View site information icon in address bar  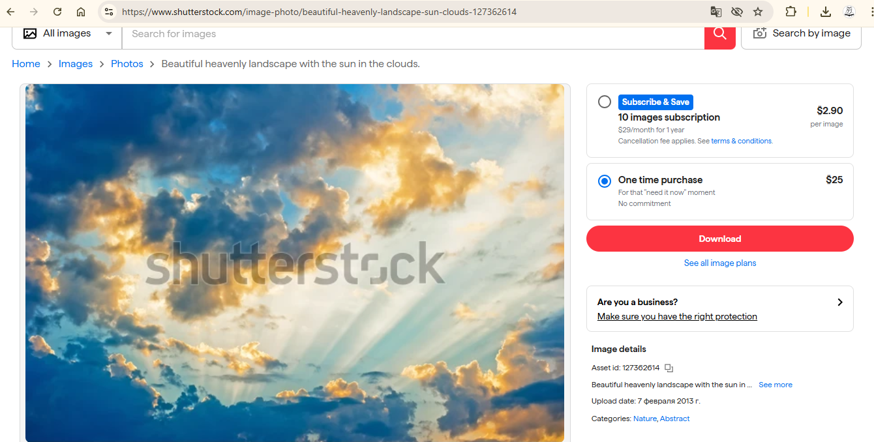point(109,12)
